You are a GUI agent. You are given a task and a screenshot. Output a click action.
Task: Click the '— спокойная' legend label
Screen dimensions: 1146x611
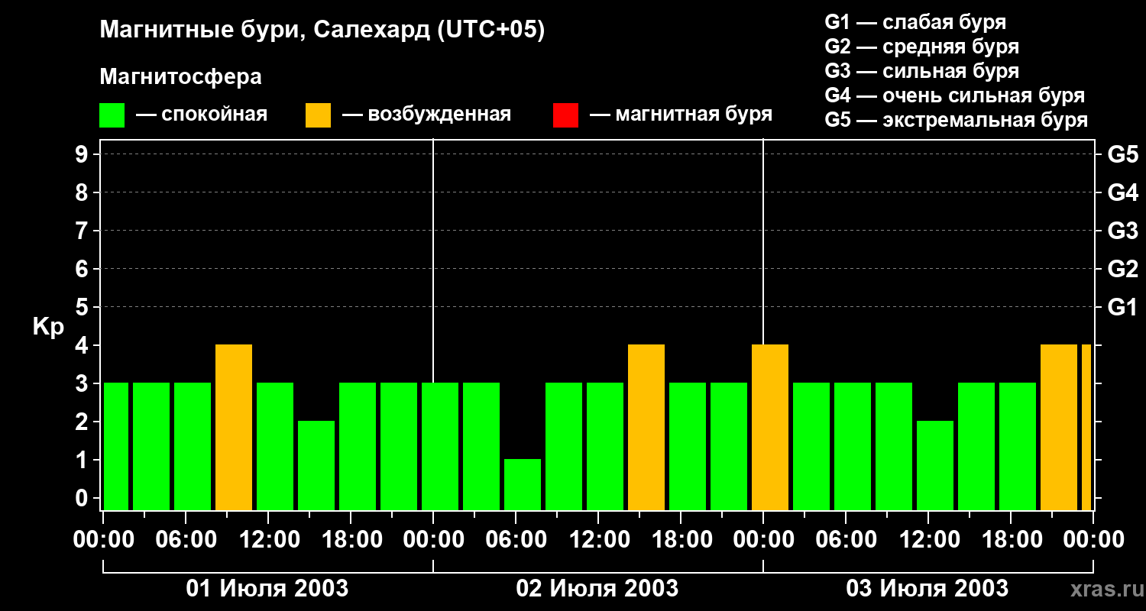(202, 115)
